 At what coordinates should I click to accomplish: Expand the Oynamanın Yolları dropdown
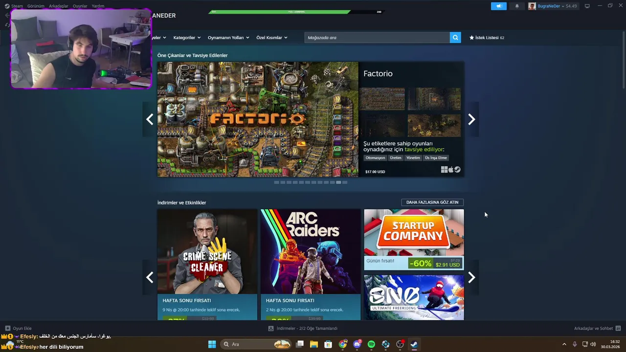coord(228,38)
